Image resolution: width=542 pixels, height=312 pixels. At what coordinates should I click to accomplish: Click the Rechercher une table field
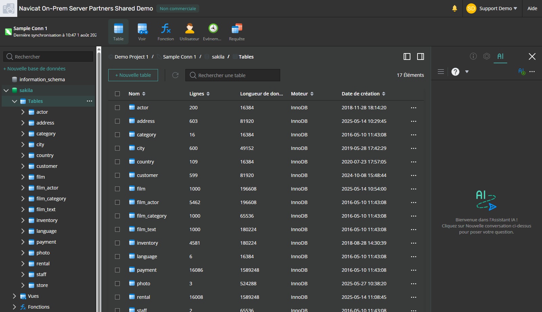[x=233, y=75]
